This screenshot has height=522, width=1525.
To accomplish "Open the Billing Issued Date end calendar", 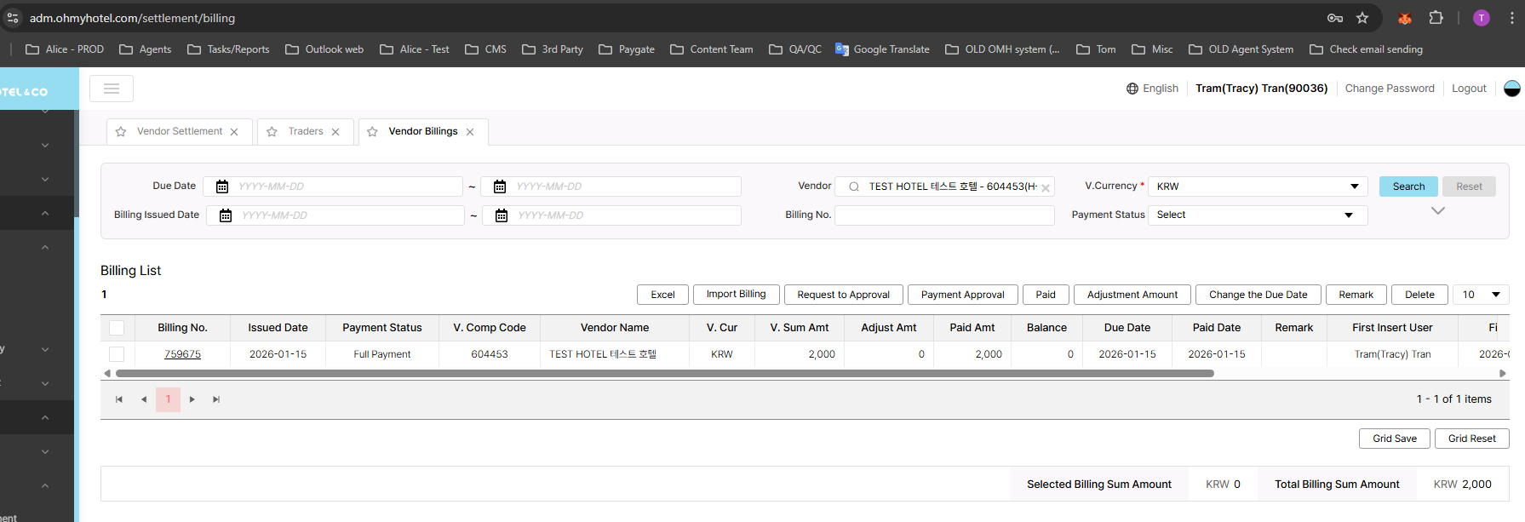I will [x=502, y=215].
